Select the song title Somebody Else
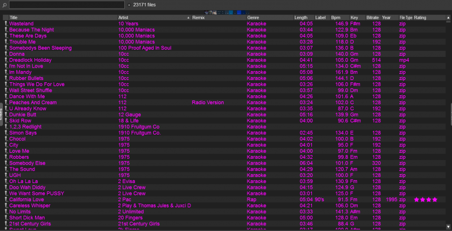Viewport: 452px width, 231px height. coord(27,163)
